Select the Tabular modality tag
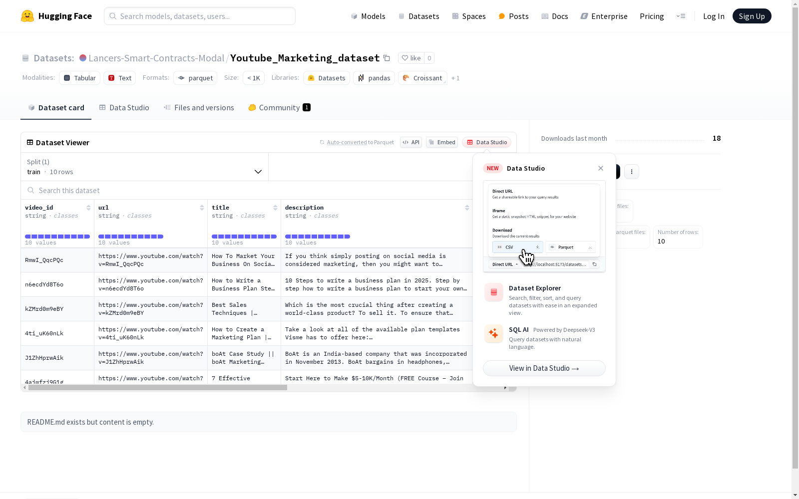 [80, 78]
